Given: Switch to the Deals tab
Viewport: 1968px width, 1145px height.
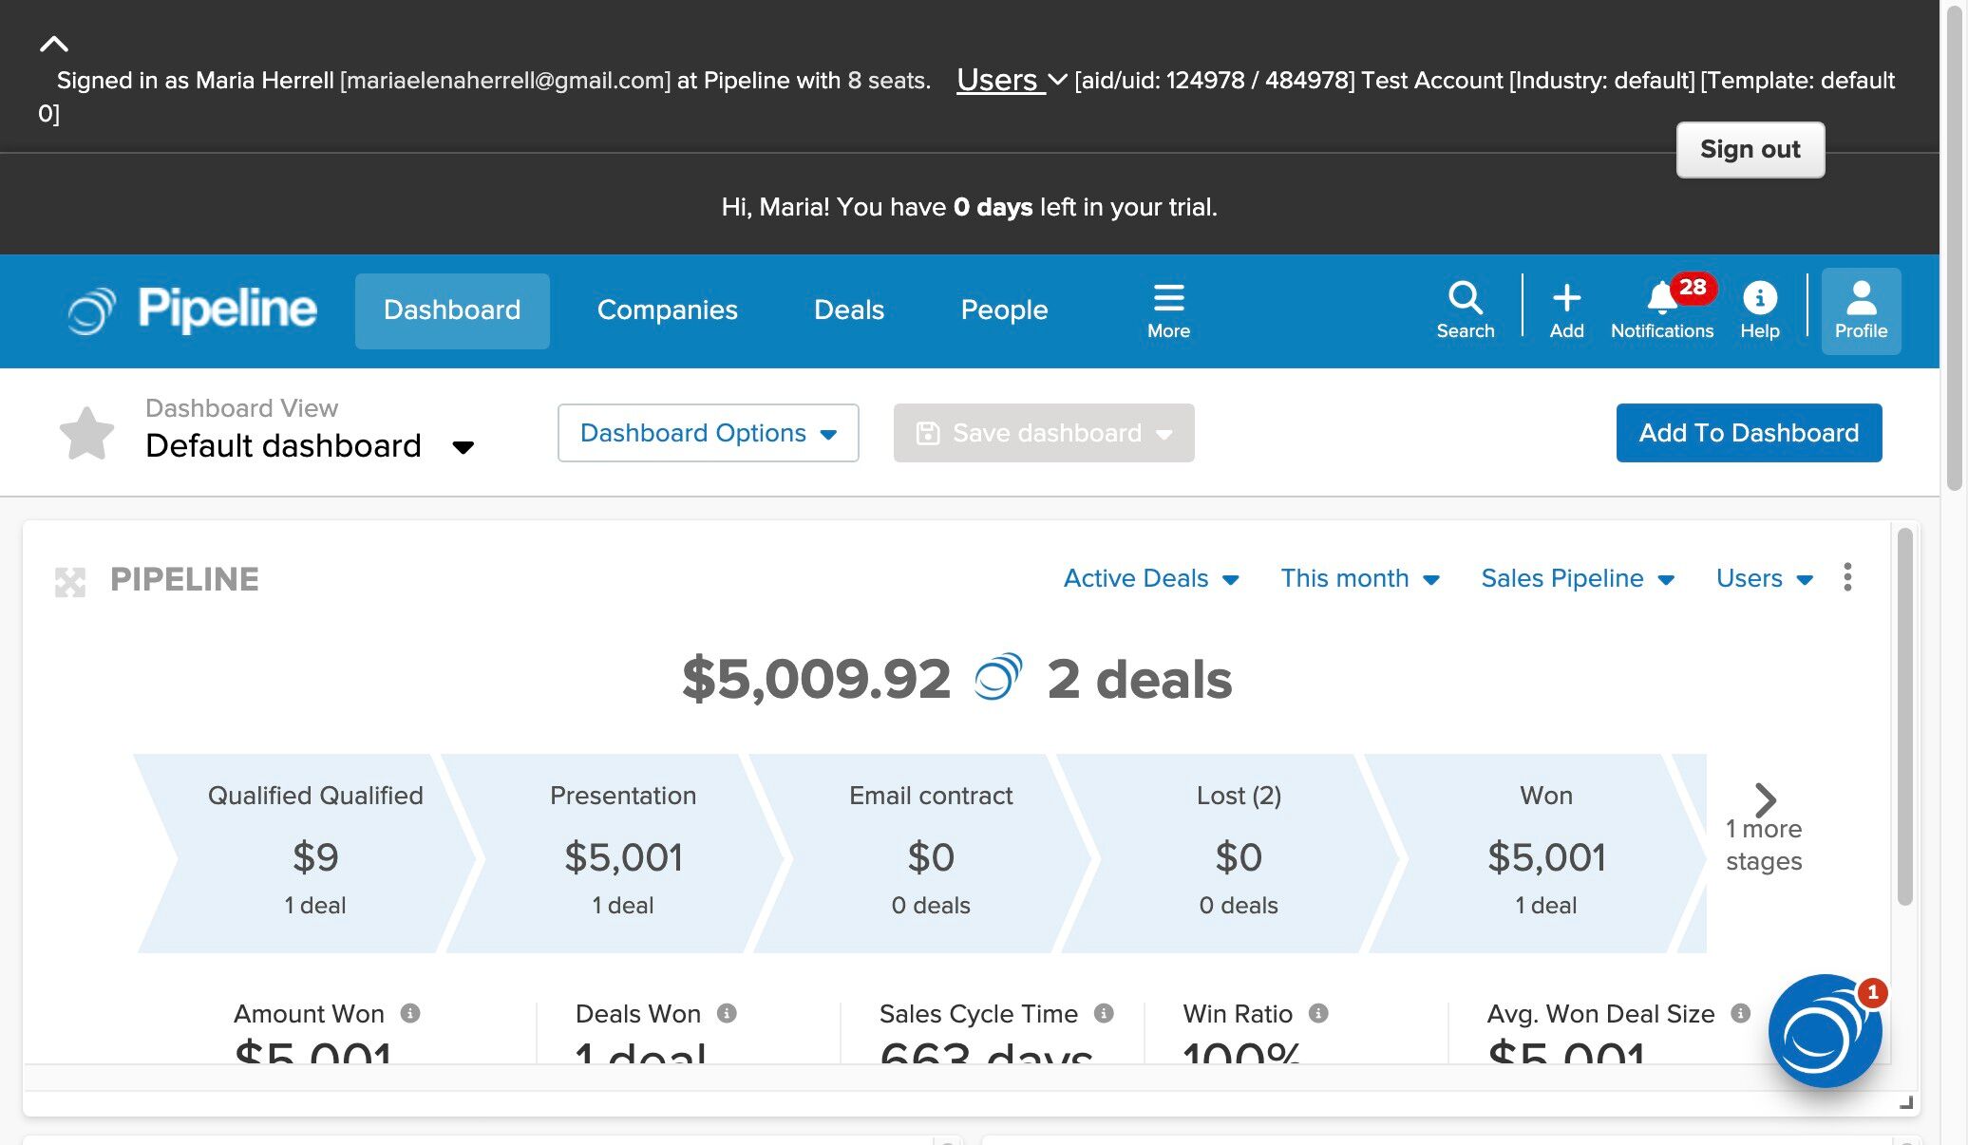Looking at the screenshot, I should pyautogui.click(x=848, y=310).
